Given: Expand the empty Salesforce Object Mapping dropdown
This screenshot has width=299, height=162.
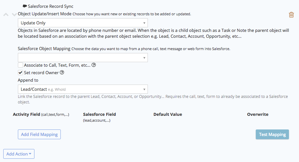Looking at the screenshot, I should click(x=83, y=58).
